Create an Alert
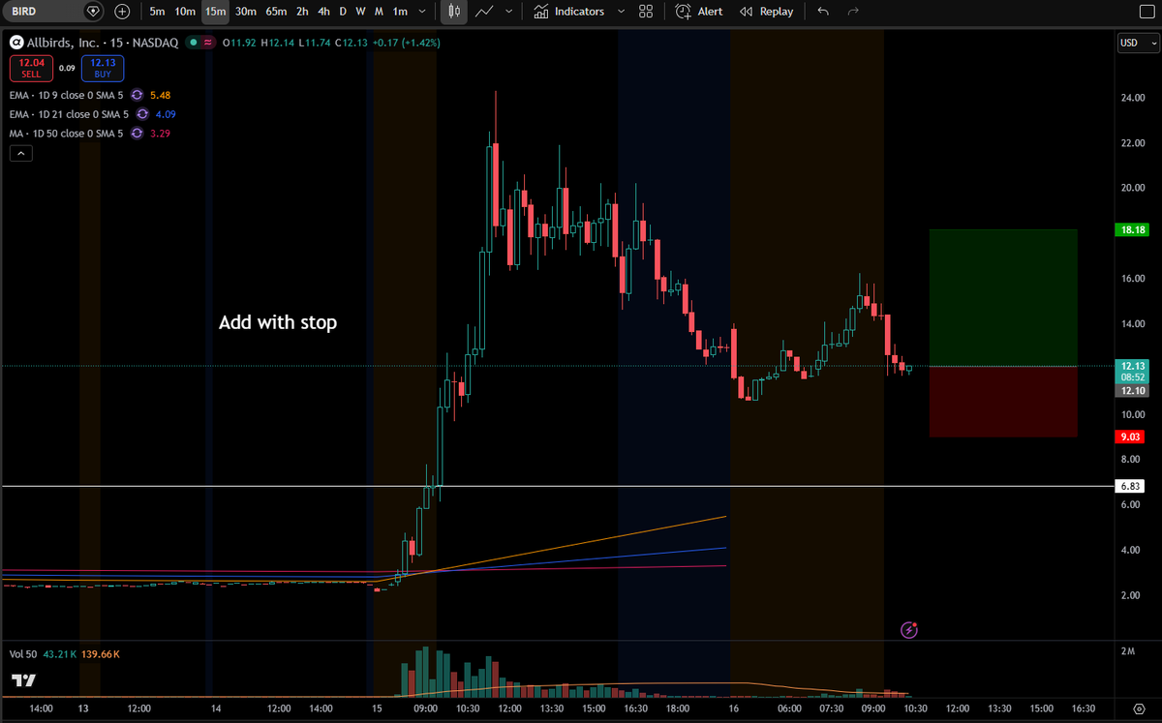The image size is (1162, 723). [x=699, y=12]
